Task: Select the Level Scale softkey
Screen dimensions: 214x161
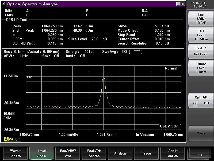Action: click(x=41, y=153)
